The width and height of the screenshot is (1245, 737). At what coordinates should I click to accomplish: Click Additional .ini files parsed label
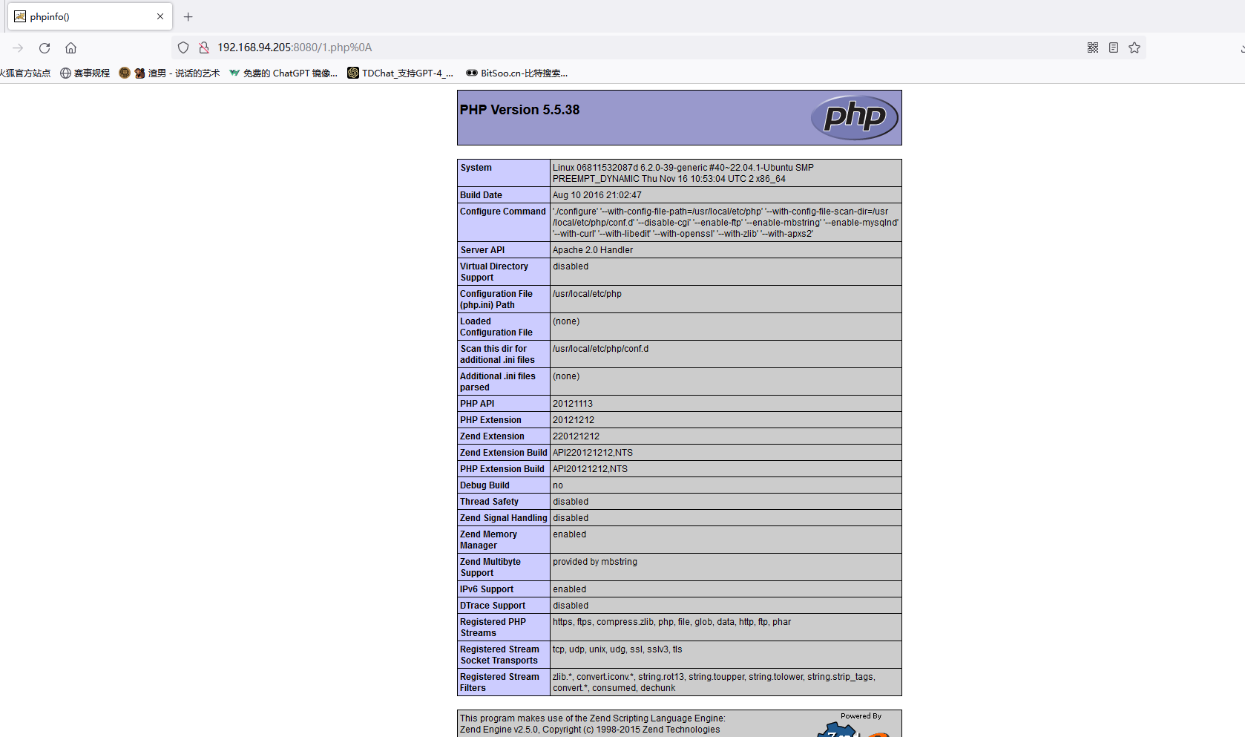498,381
